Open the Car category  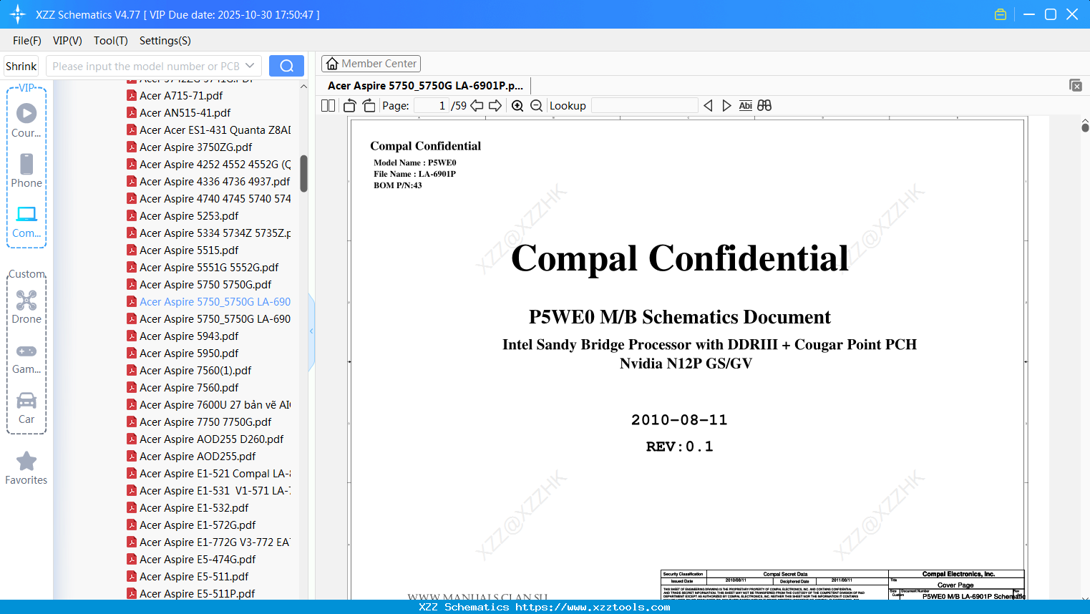coord(26,408)
